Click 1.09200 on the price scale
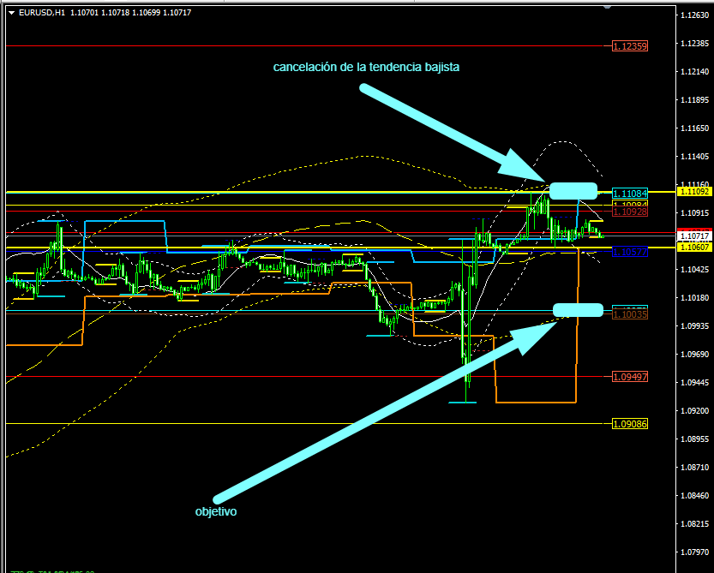 (x=695, y=410)
